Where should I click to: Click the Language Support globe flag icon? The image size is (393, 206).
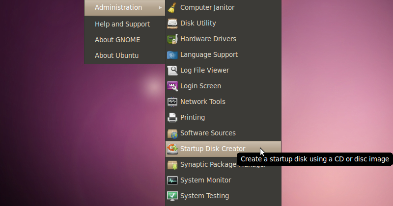pos(172,55)
